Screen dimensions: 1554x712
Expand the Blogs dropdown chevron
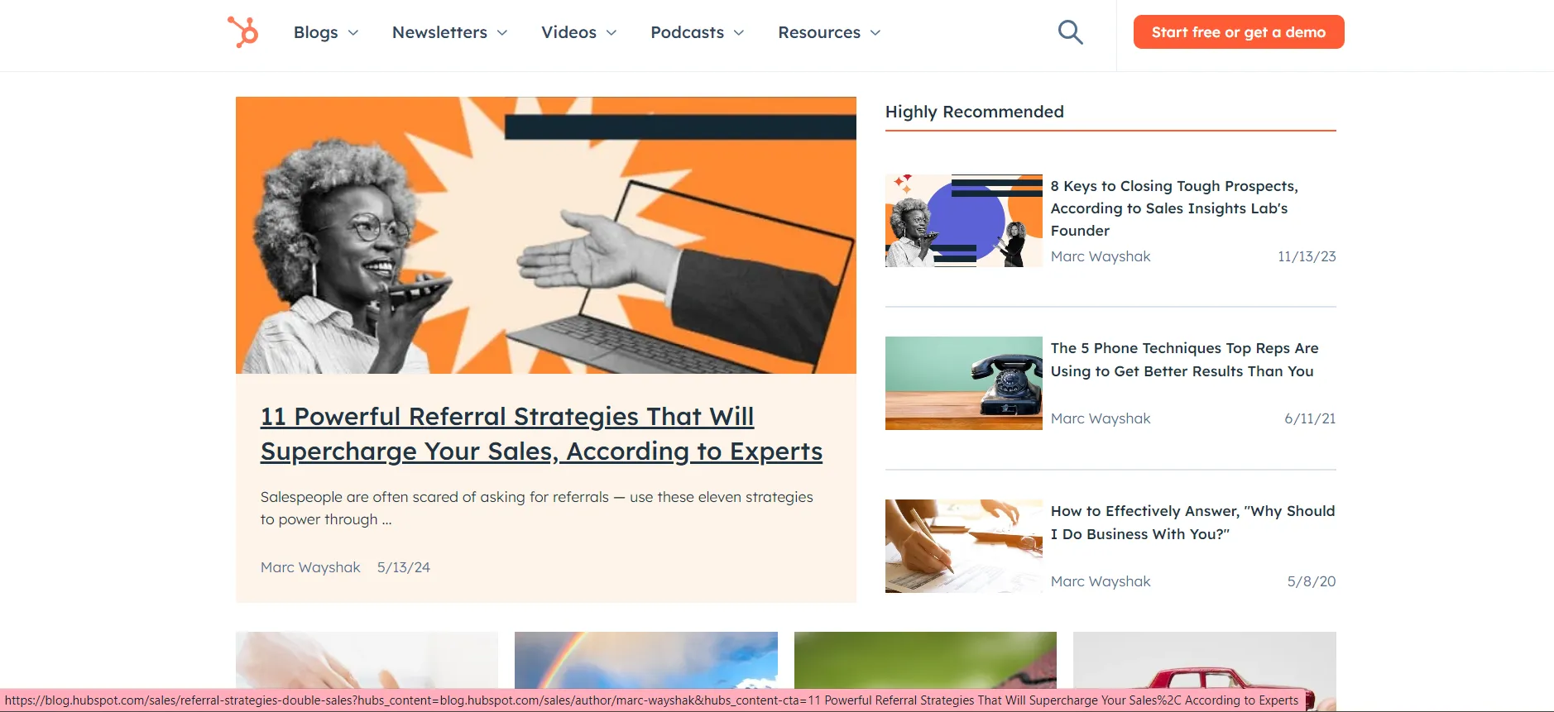tap(353, 33)
